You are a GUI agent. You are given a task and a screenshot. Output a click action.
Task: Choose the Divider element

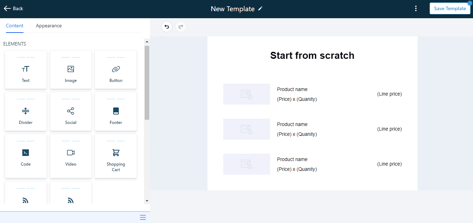(x=26, y=111)
